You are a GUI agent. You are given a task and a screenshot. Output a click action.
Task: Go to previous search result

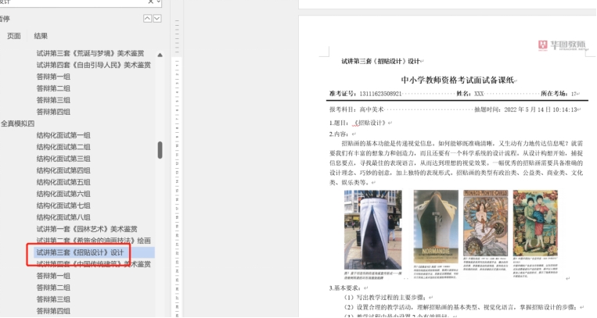(x=147, y=18)
